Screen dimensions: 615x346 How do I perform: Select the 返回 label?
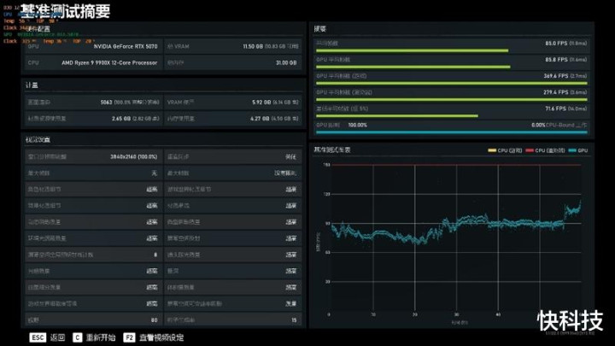click(x=58, y=337)
